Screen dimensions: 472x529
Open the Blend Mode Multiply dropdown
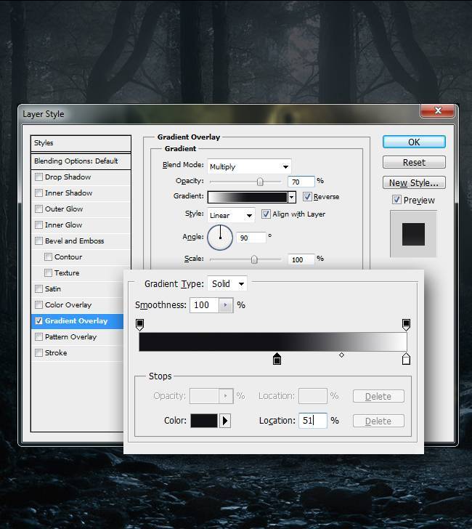tap(249, 166)
